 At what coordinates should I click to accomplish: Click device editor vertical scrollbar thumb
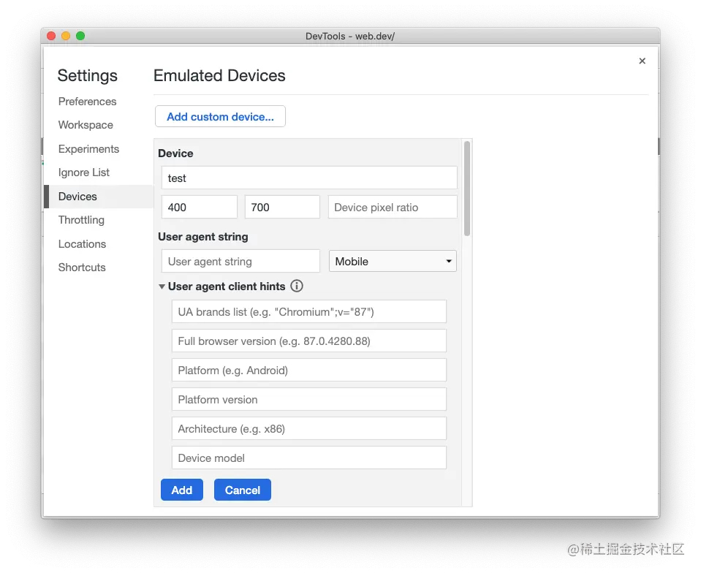[467, 189]
